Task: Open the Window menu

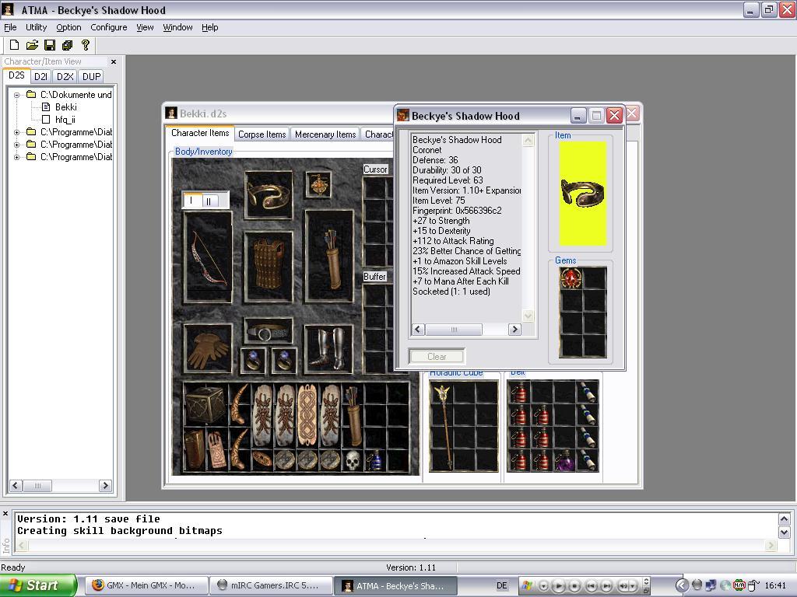Action: pyautogui.click(x=177, y=27)
